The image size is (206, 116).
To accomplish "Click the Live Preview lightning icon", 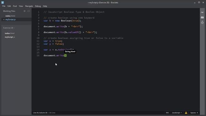I will (x=202, y=12).
